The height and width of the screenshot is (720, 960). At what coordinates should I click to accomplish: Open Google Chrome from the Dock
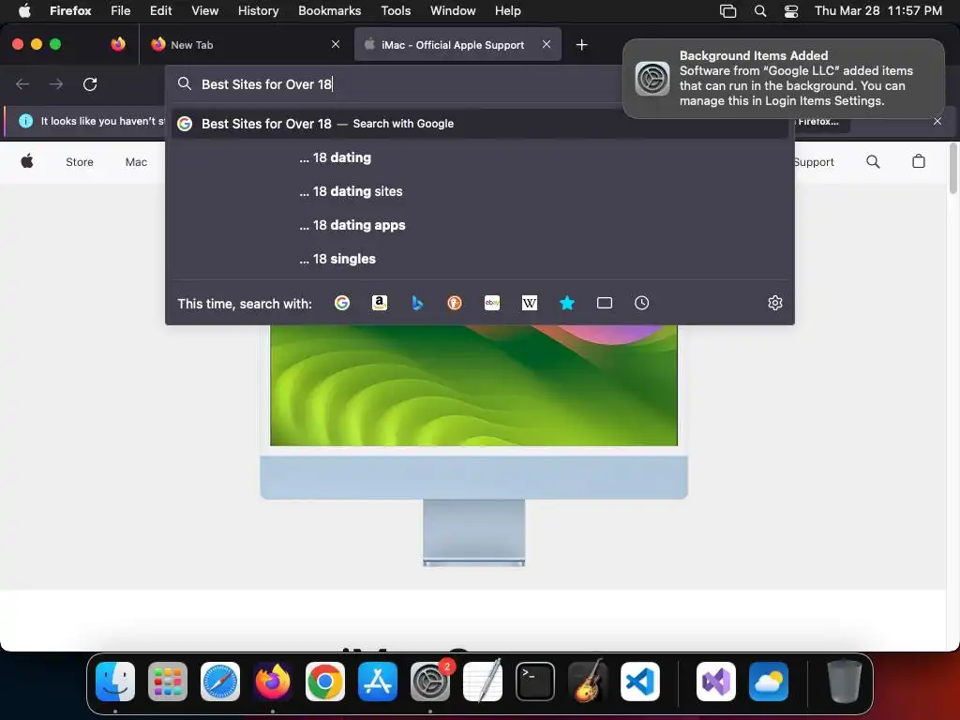click(x=325, y=682)
